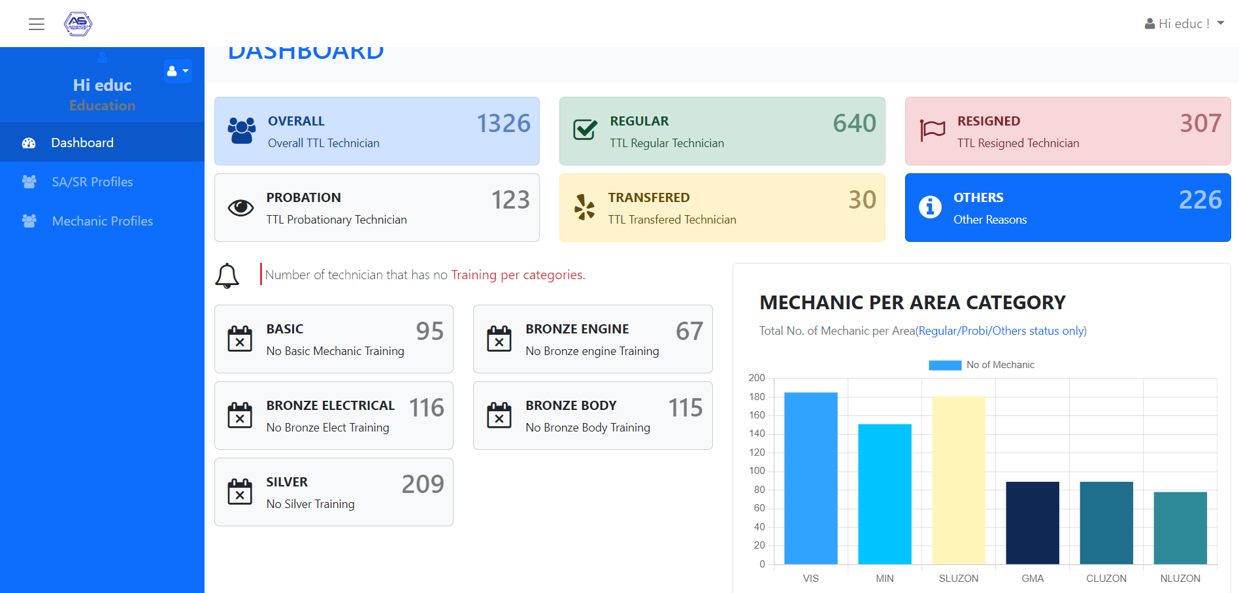Open the 'Hi educ !' user dropdown
The height and width of the screenshot is (593, 1239).
pos(1184,24)
